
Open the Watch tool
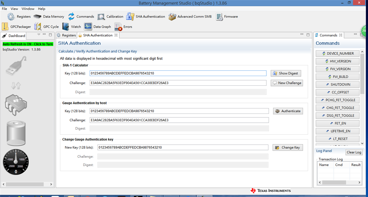(72, 27)
